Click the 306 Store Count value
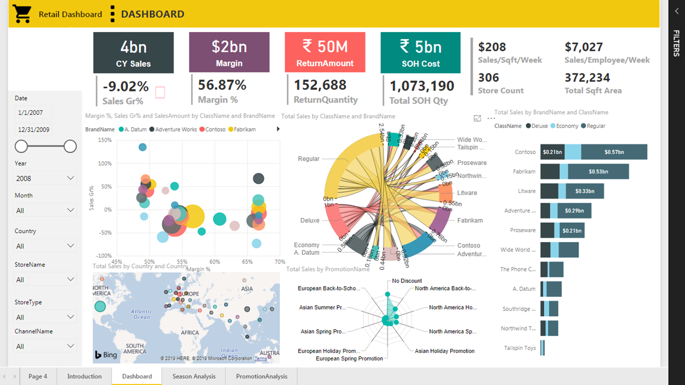Viewport: 685px width, 385px height. [488, 77]
